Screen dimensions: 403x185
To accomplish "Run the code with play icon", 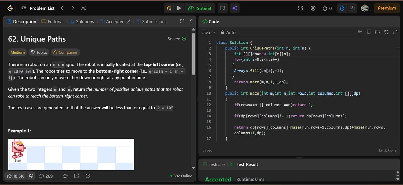I will 179,8.
